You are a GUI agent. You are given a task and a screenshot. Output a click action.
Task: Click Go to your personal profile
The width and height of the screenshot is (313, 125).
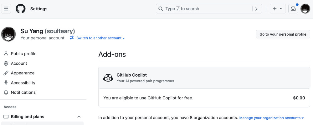tap(283, 34)
